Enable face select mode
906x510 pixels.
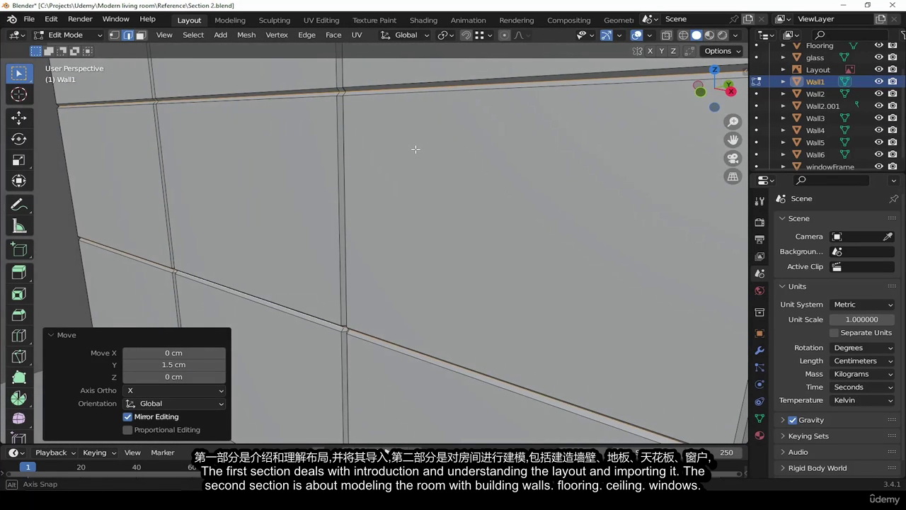click(x=141, y=35)
